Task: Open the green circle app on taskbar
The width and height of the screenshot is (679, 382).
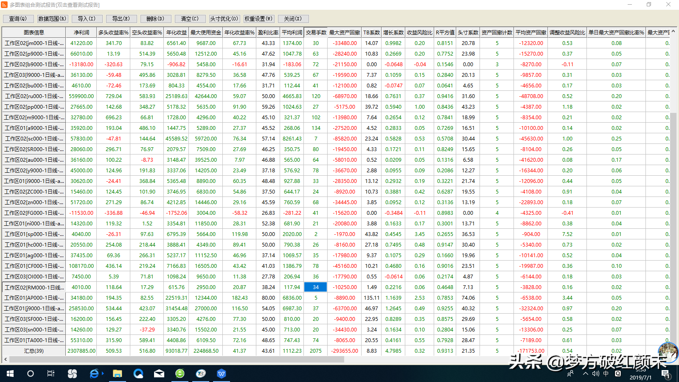Action: (180, 374)
